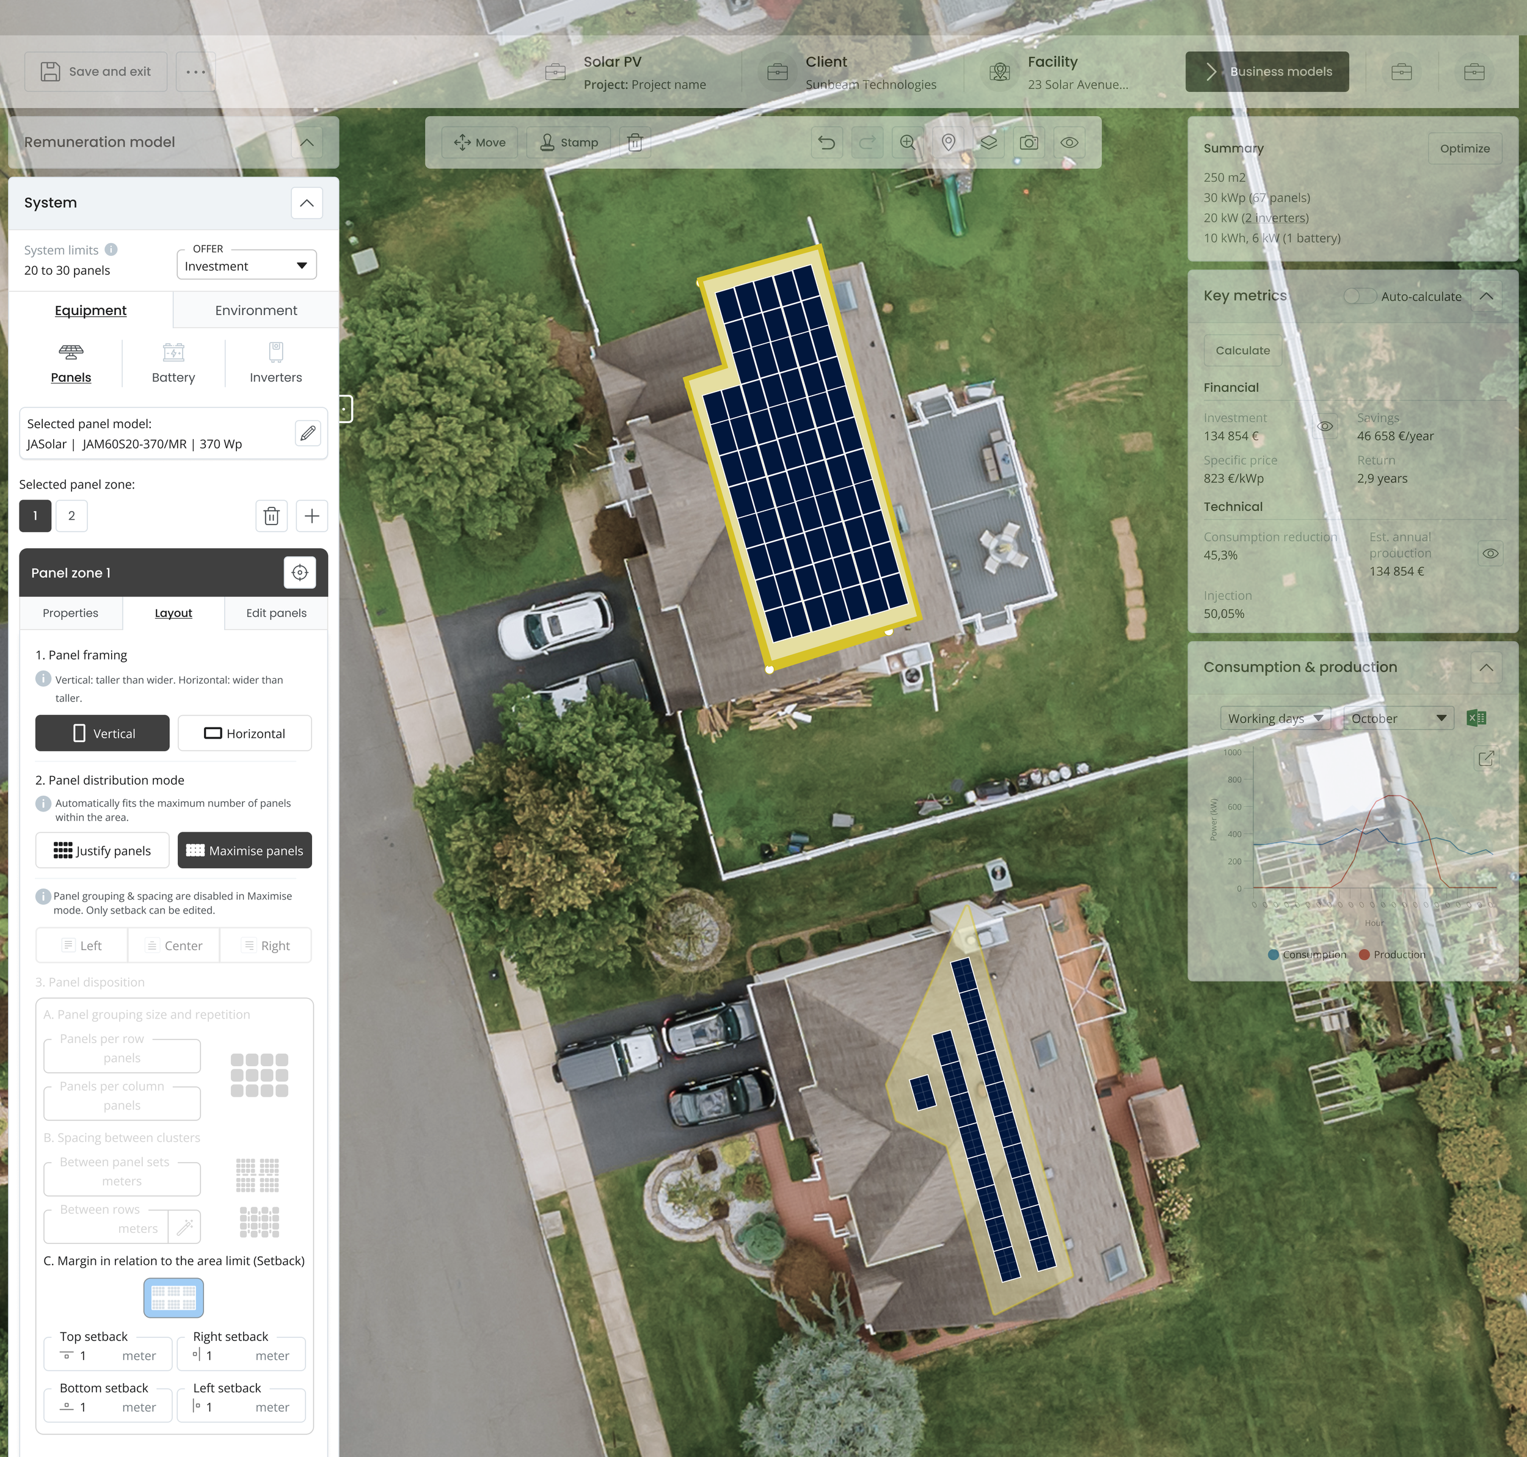Toggle Investment visibility eye icon
The width and height of the screenshot is (1527, 1457).
[x=1325, y=426]
